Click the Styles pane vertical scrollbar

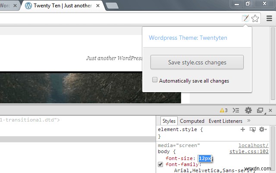[273, 149]
